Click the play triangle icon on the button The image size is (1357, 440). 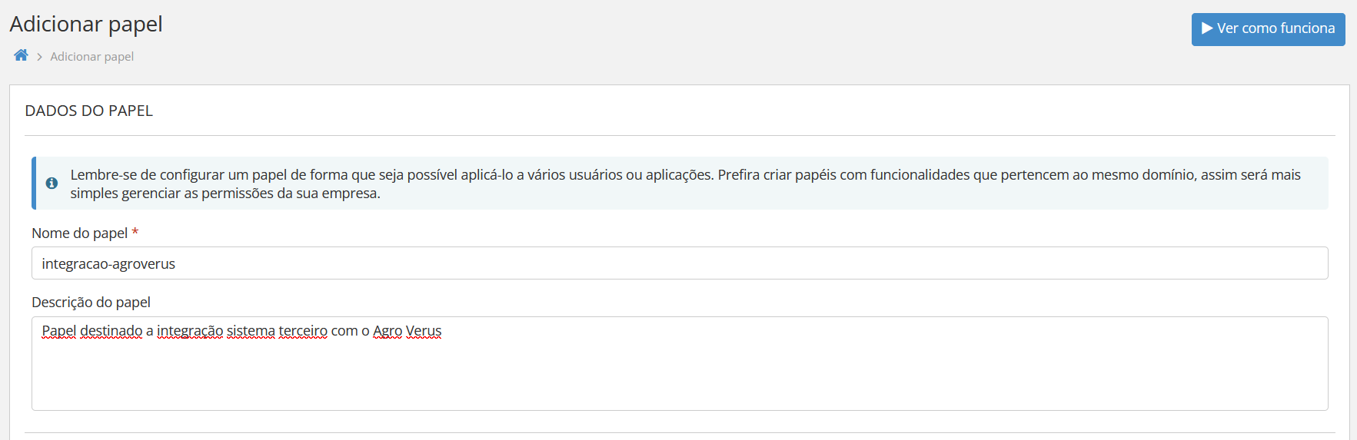[1207, 28]
